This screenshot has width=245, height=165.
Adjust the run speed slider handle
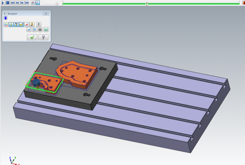tap(57, 4)
